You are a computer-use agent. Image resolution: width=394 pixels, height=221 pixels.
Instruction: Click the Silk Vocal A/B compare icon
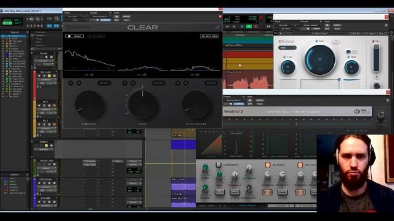336,42
